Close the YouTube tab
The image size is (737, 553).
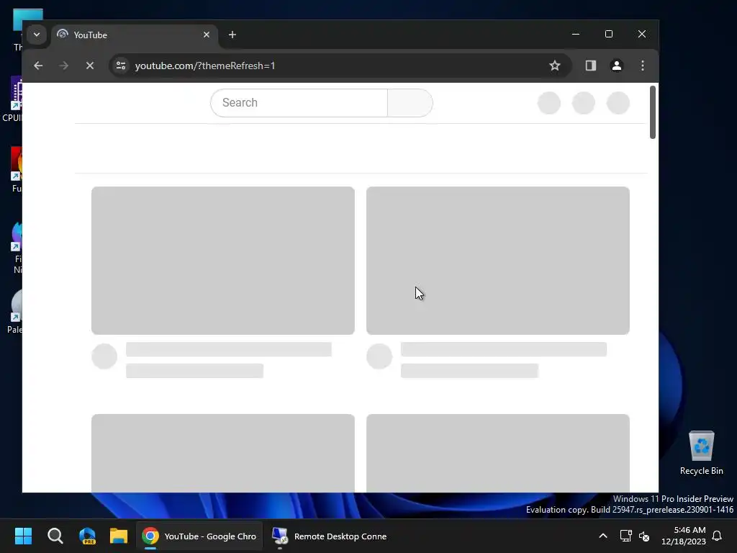point(207,35)
